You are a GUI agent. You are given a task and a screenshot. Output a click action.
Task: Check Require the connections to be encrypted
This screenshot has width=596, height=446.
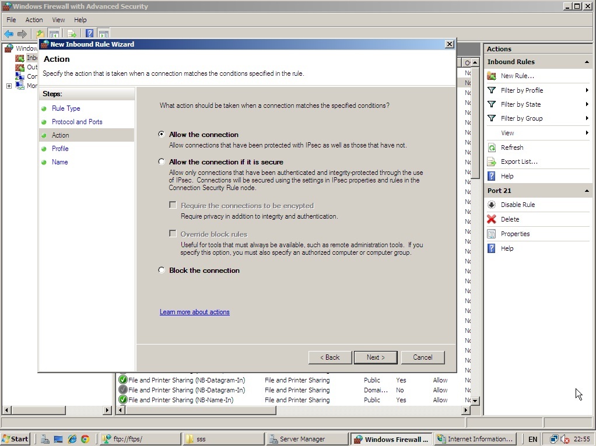[173, 205]
